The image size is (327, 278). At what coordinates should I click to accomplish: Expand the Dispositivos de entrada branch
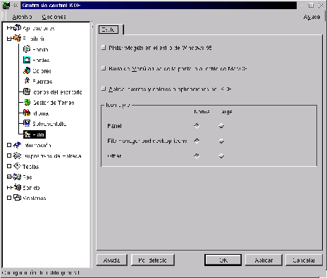[x=9, y=156]
